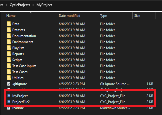This screenshot has height=115, width=162.
Task: Select the Data folder icon
Action: [9, 24]
